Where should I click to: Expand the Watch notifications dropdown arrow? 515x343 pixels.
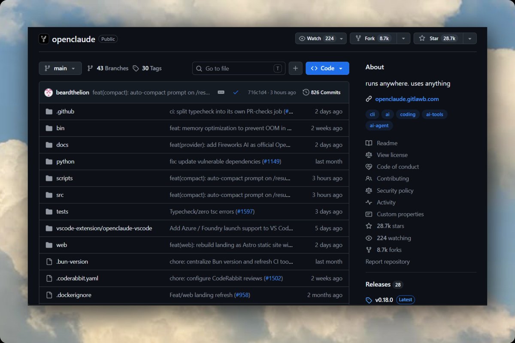tap(342, 39)
